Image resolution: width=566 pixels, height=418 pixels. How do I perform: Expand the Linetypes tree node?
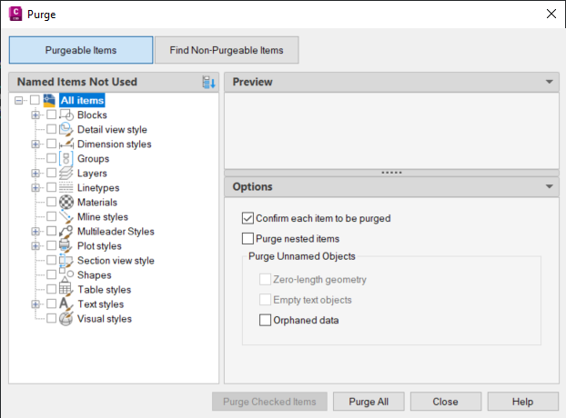pyautogui.click(x=35, y=188)
